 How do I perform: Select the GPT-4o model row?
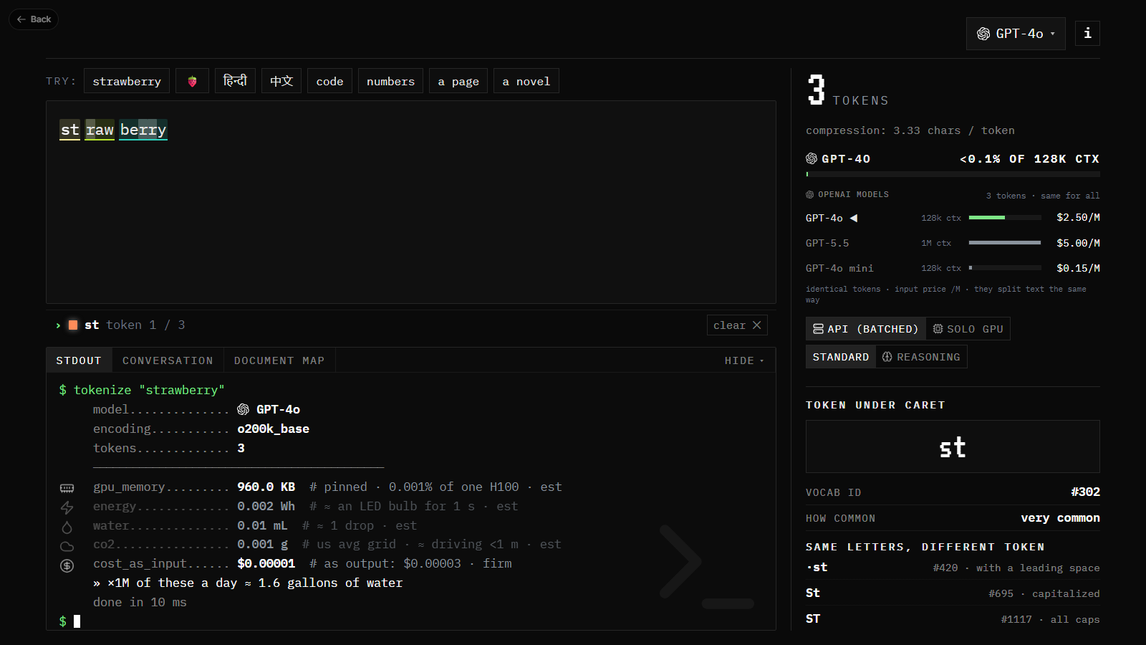(953, 218)
